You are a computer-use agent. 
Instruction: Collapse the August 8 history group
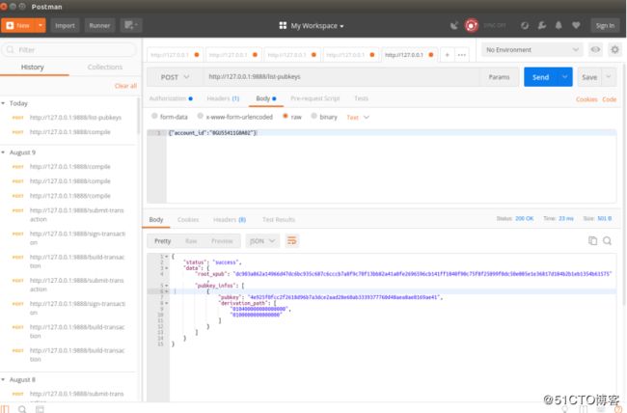[x=3, y=379]
